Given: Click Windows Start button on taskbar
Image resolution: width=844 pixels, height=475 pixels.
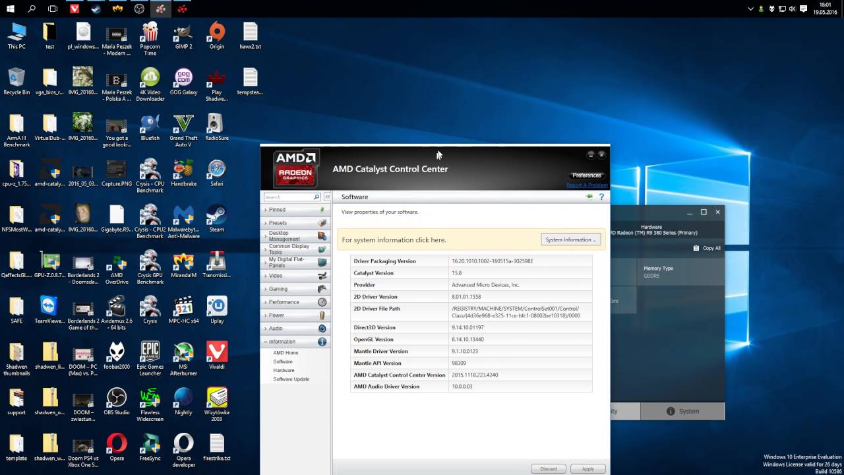Looking at the screenshot, I should pos(11,9).
